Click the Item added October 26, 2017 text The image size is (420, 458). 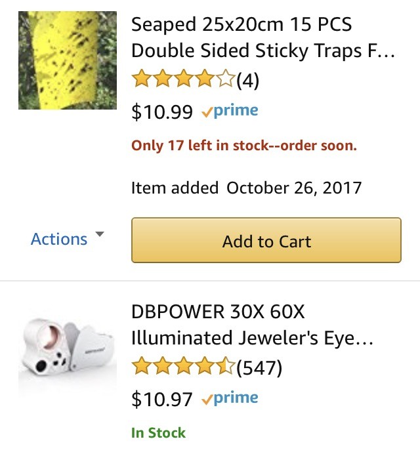click(x=247, y=188)
